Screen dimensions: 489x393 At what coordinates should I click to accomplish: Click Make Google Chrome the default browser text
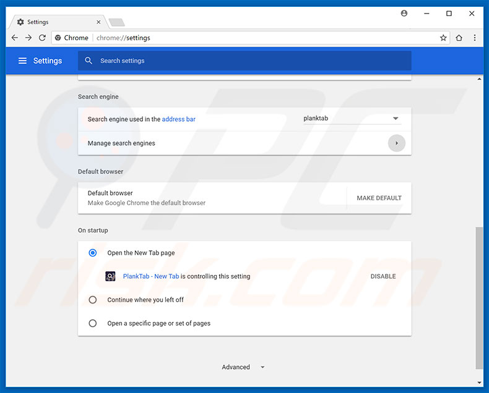(147, 203)
